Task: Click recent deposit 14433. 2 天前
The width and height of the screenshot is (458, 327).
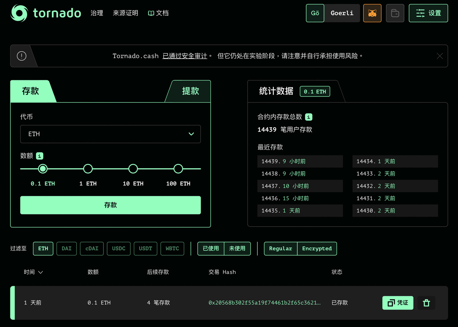Action: pyautogui.click(x=395, y=174)
